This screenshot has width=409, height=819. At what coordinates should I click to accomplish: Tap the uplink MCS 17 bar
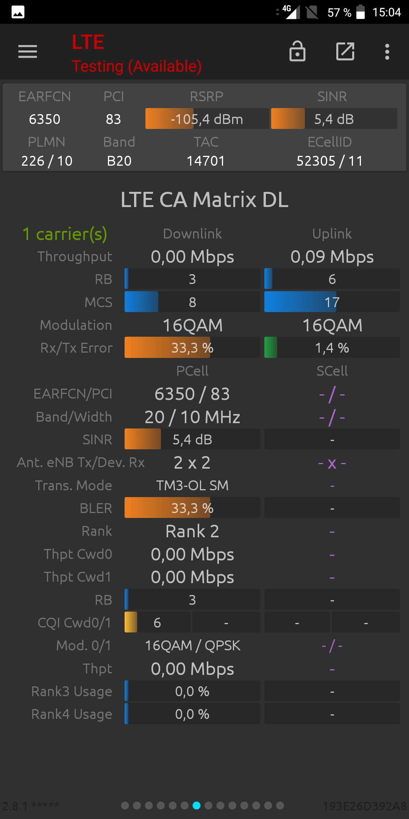click(x=332, y=302)
